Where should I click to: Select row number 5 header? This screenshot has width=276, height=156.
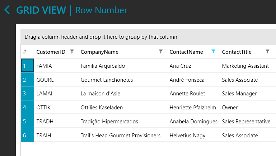27,122
